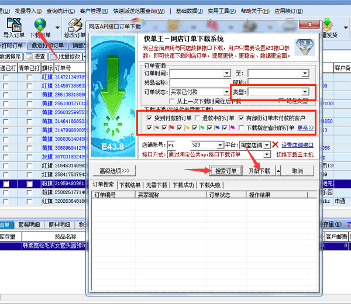Toggle 有部份订单未付款的客户 checkbox
Screen dimensions: 351x304
point(241,118)
